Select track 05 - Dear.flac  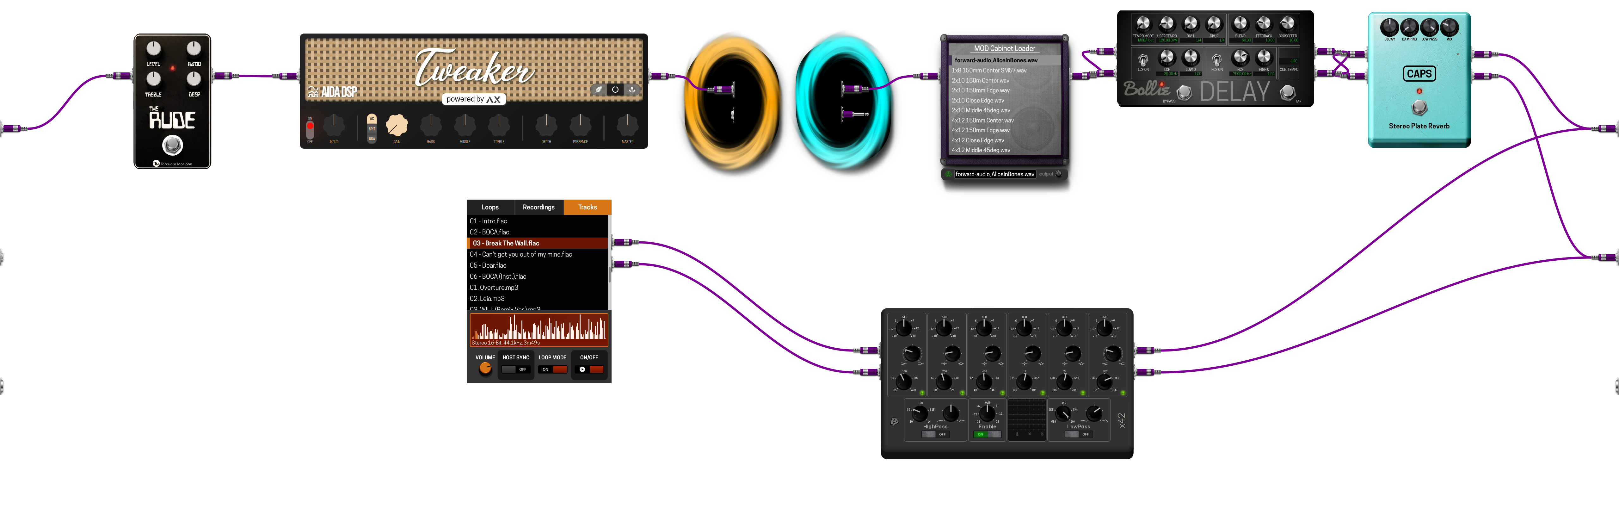click(537, 265)
